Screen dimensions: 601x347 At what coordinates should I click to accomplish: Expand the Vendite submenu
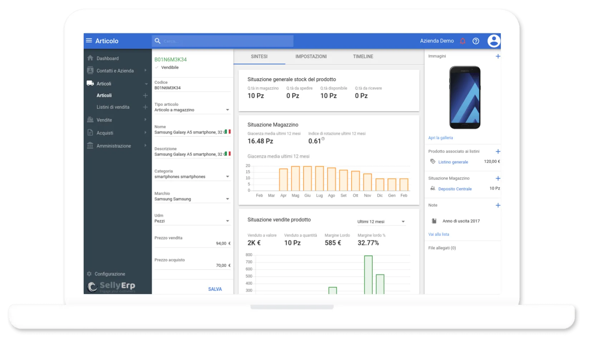coord(146,120)
